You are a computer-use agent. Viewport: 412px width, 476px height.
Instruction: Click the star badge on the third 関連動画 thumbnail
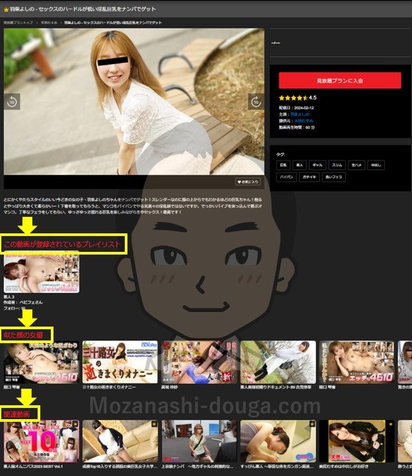click(x=232, y=424)
